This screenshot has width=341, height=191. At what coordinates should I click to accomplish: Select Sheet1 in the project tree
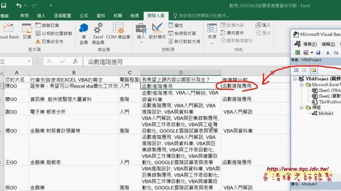click(326, 90)
